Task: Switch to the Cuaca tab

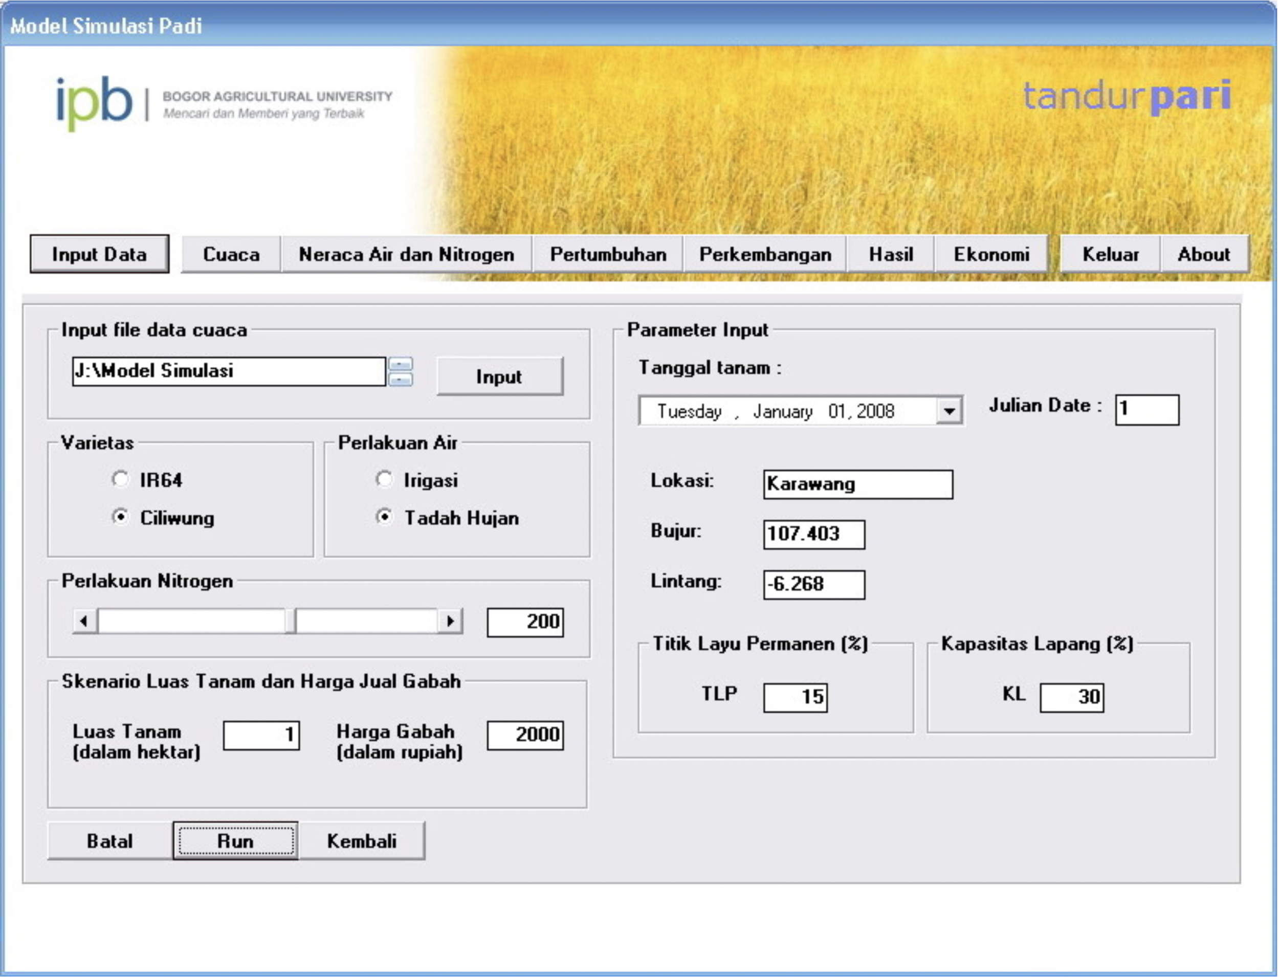Action: (x=231, y=254)
